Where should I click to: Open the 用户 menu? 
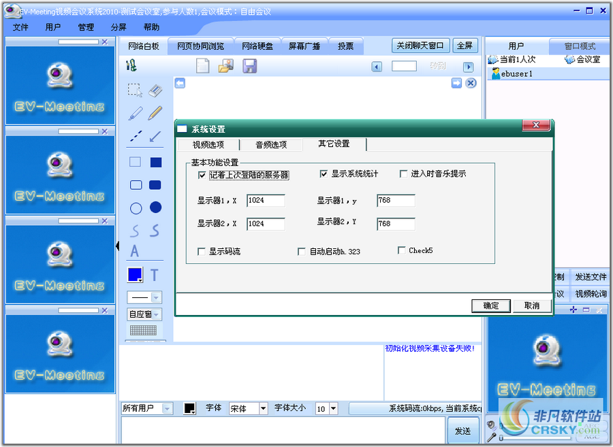[x=52, y=27]
